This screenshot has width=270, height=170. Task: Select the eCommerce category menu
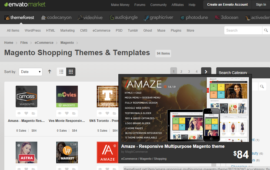click(x=101, y=31)
